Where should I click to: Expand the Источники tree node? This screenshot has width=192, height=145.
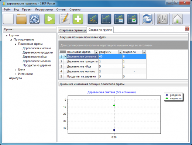click(16, 74)
